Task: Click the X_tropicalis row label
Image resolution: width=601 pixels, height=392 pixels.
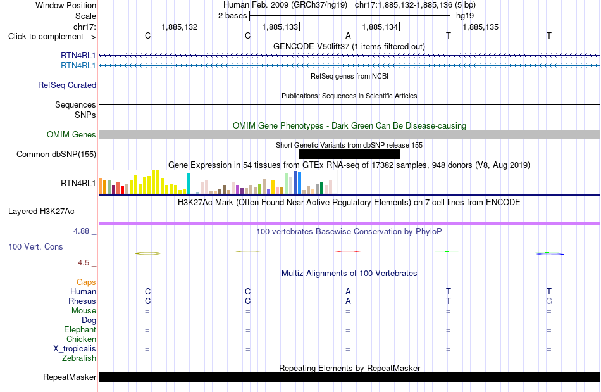Action: 75,349
